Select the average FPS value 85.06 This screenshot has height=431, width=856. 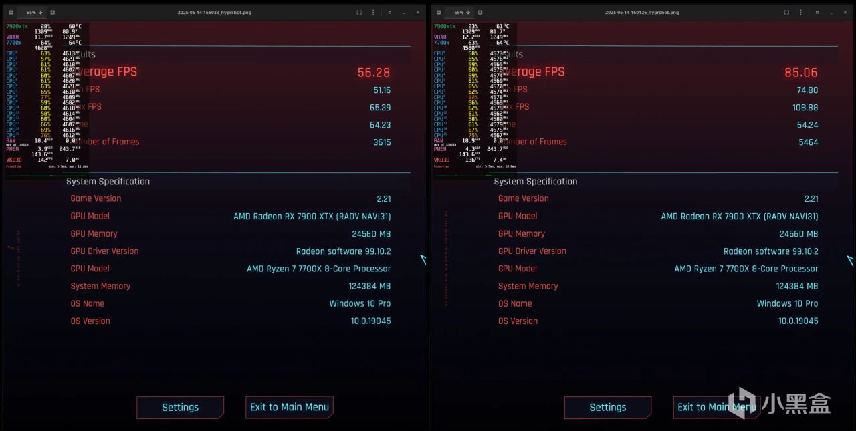pos(801,72)
